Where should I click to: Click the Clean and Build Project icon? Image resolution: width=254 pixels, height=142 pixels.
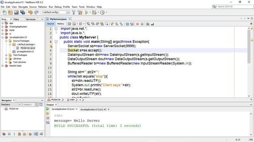[80, 12]
